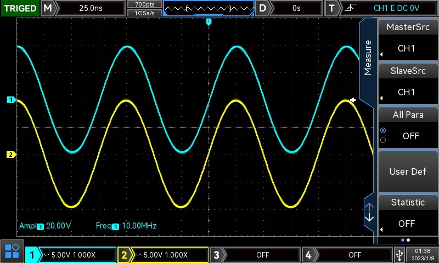Click the USB status icon
Viewport: 439px width, 263px height.
tap(399, 255)
